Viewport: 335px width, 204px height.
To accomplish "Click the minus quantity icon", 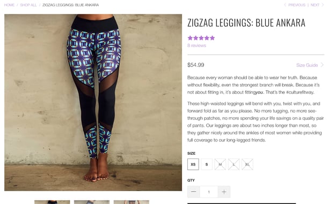I will pyautogui.click(x=194, y=192).
